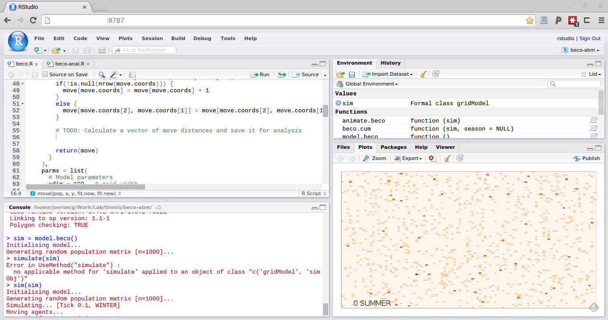
Task: Switch to the History tab
Action: (x=390, y=63)
